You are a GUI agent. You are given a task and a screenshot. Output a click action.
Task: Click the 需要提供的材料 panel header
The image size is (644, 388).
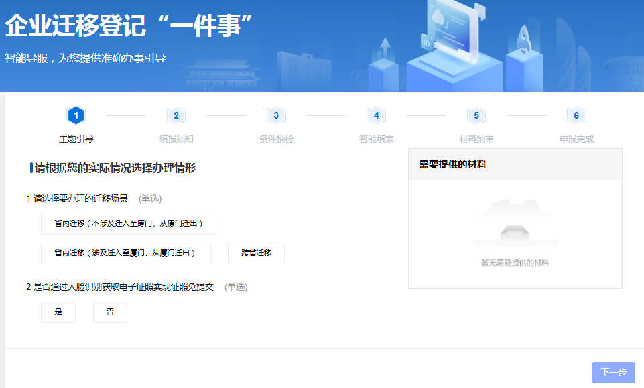pos(452,164)
